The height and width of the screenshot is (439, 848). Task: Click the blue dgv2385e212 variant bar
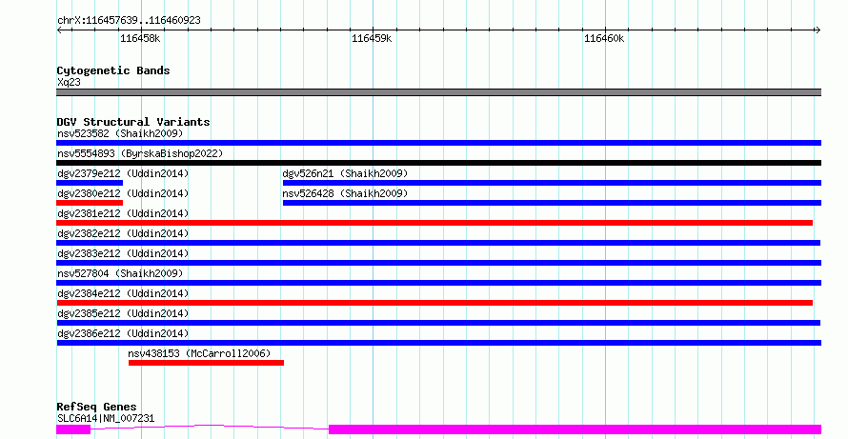(438, 323)
